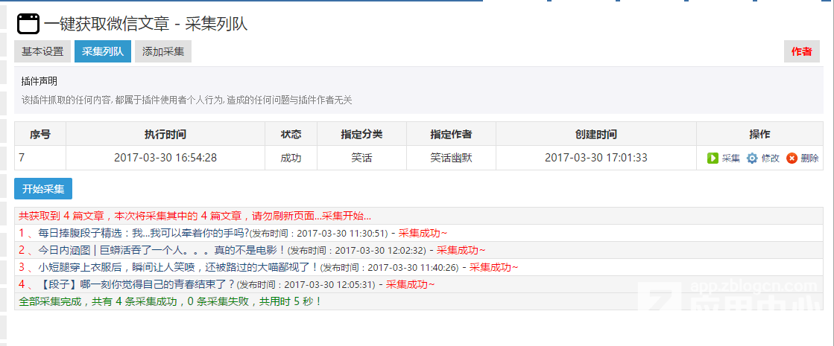Click the 序号 column header
834x346 pixels.
(x=40, y=134)
